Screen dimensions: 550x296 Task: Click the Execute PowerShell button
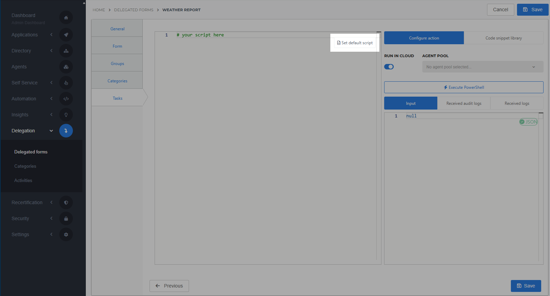point(463,87)
